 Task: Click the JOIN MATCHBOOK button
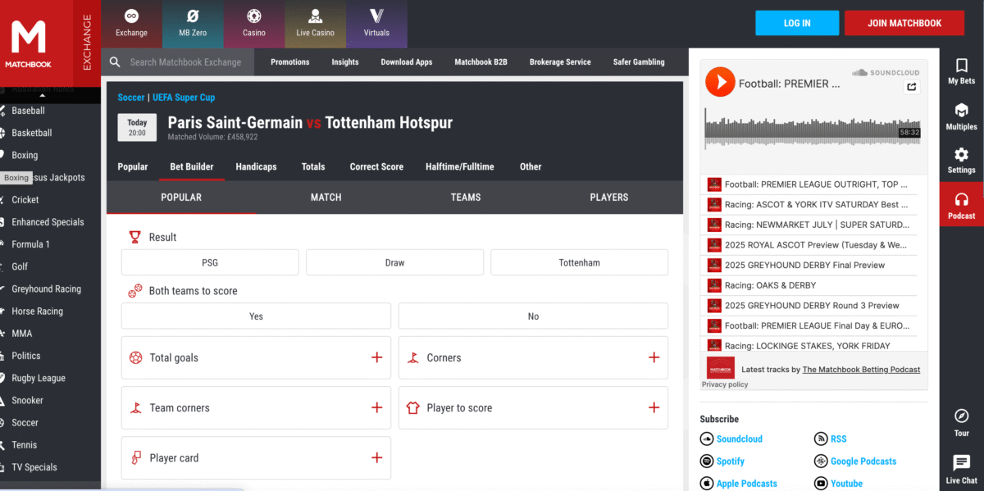point(904,23)
